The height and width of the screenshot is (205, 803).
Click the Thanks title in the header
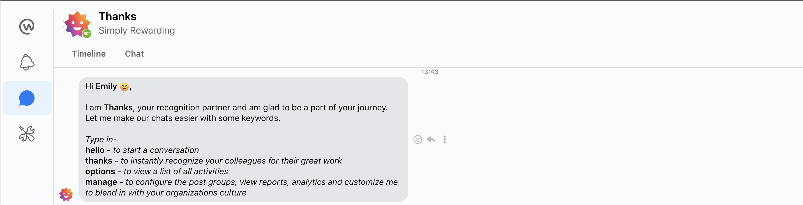(117, 17)
